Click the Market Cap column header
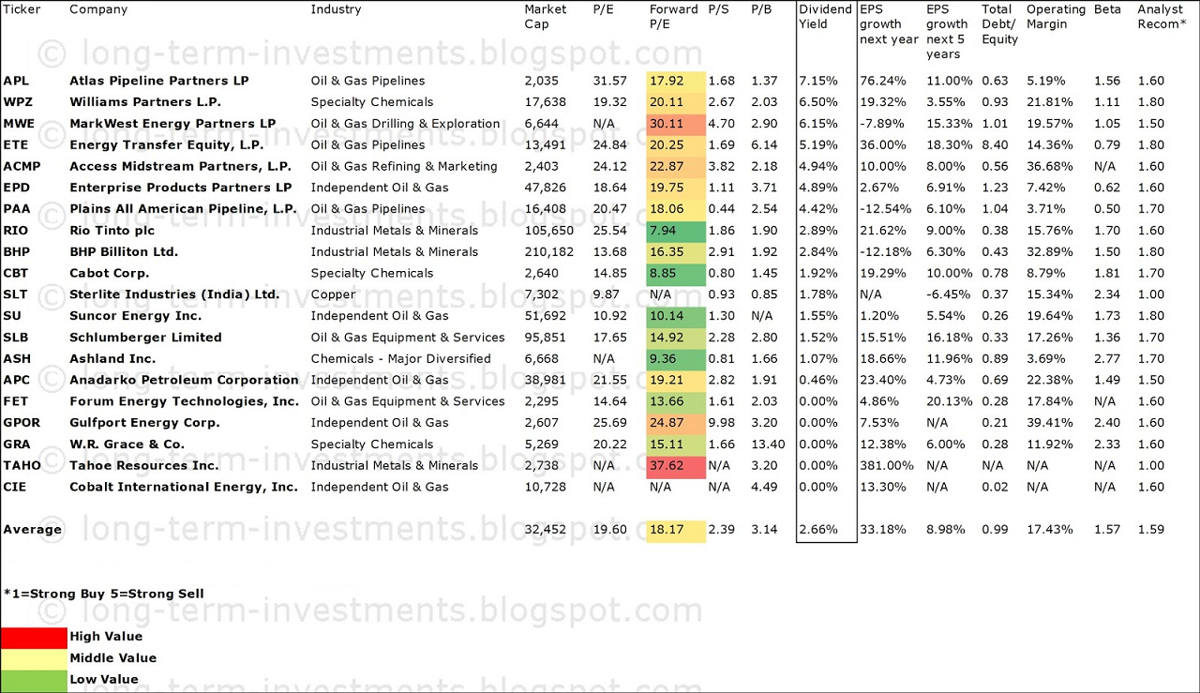The image size is (1200, 693). tap(546, 17)
